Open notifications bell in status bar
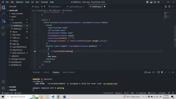The image size is (176, 99). point(173,93)
